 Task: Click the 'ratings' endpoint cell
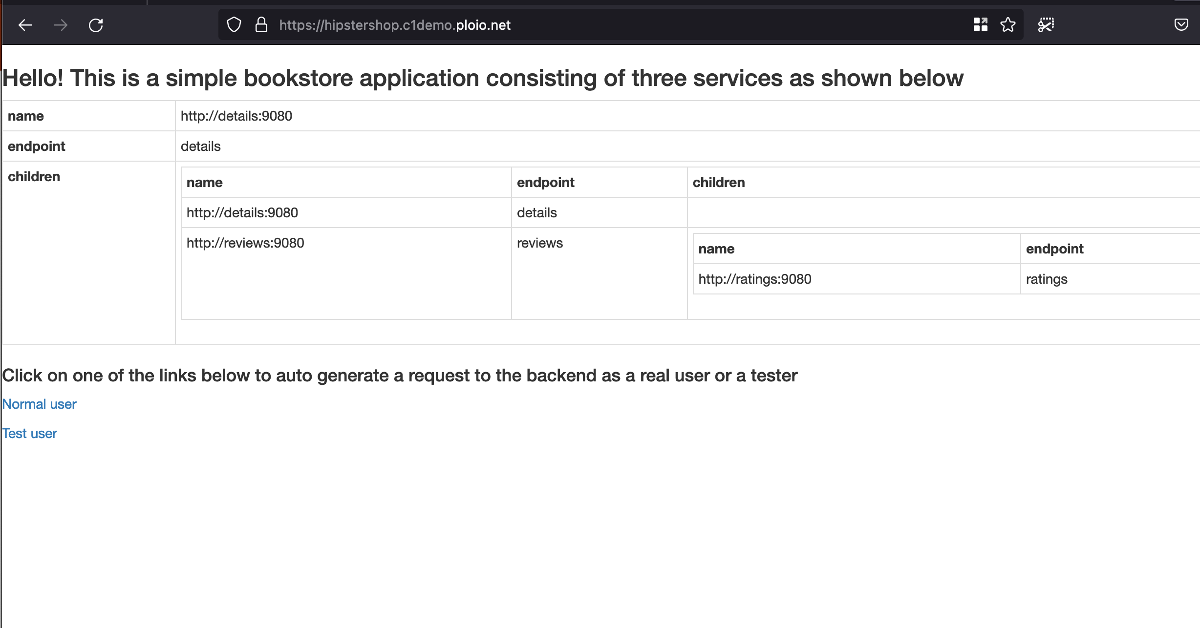pos(1047,279)
